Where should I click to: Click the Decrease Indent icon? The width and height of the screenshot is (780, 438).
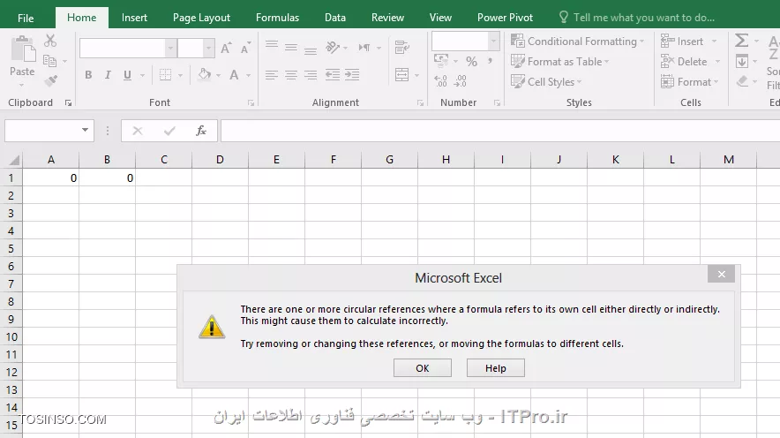click(x=333, y=75)
